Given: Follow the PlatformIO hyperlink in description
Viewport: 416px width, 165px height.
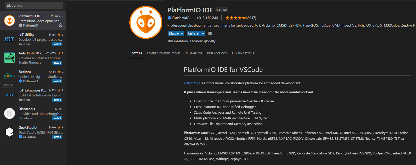Looking at the screenshot, I should [192, 83].
